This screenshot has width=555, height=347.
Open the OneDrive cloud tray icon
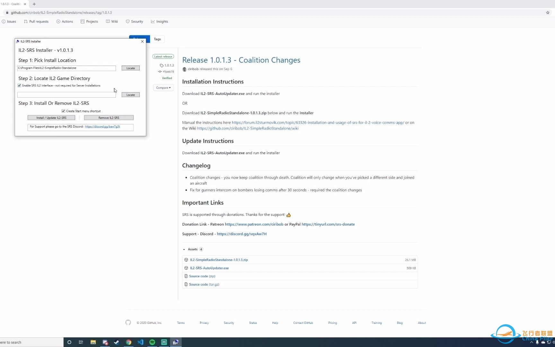[543, 343]
